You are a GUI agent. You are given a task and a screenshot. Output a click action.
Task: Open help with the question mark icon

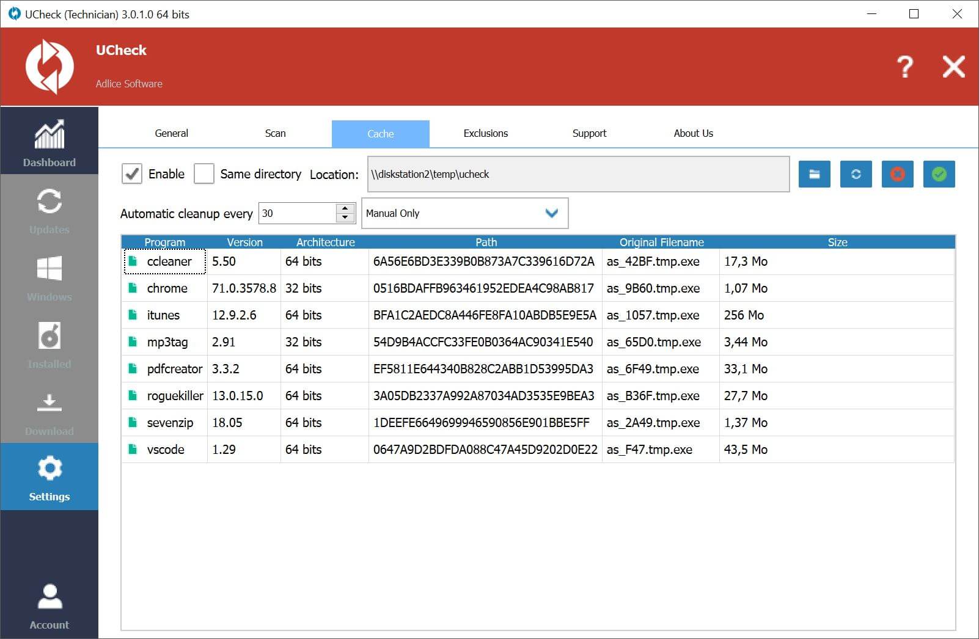(904, 67)
